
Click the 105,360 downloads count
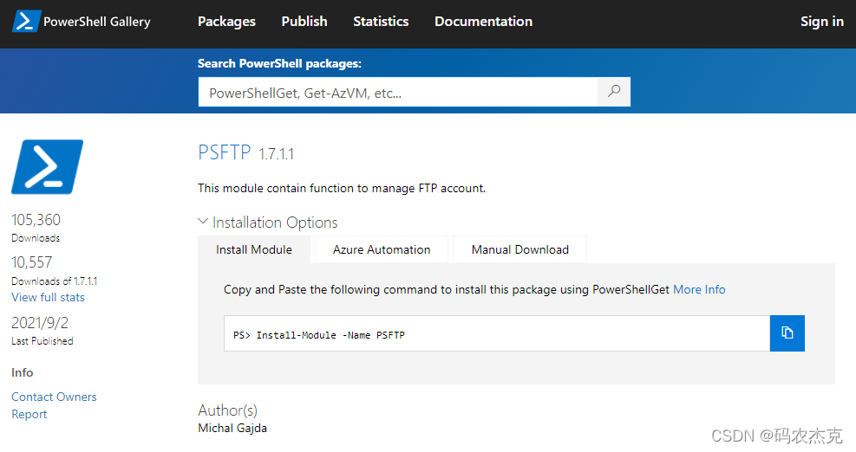36,220
